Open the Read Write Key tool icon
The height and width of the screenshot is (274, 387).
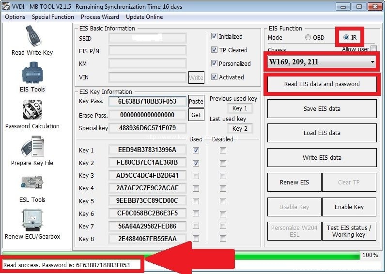tap(32, 36)
